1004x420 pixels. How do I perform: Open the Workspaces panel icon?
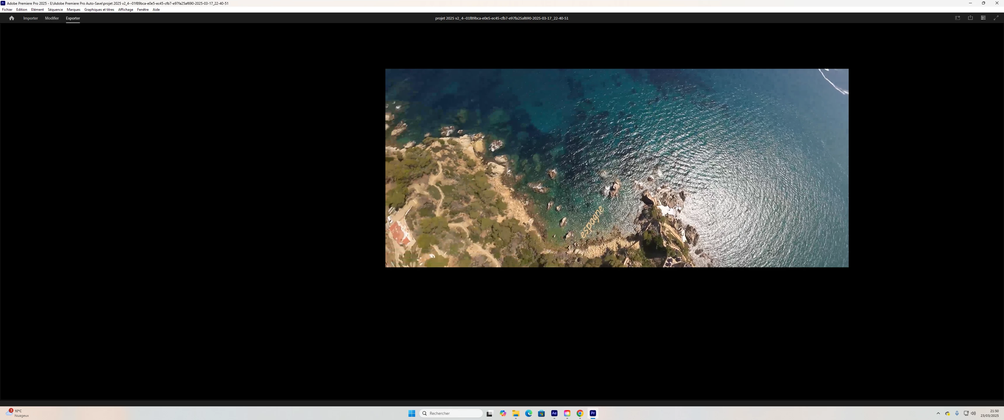click(983, 18)
